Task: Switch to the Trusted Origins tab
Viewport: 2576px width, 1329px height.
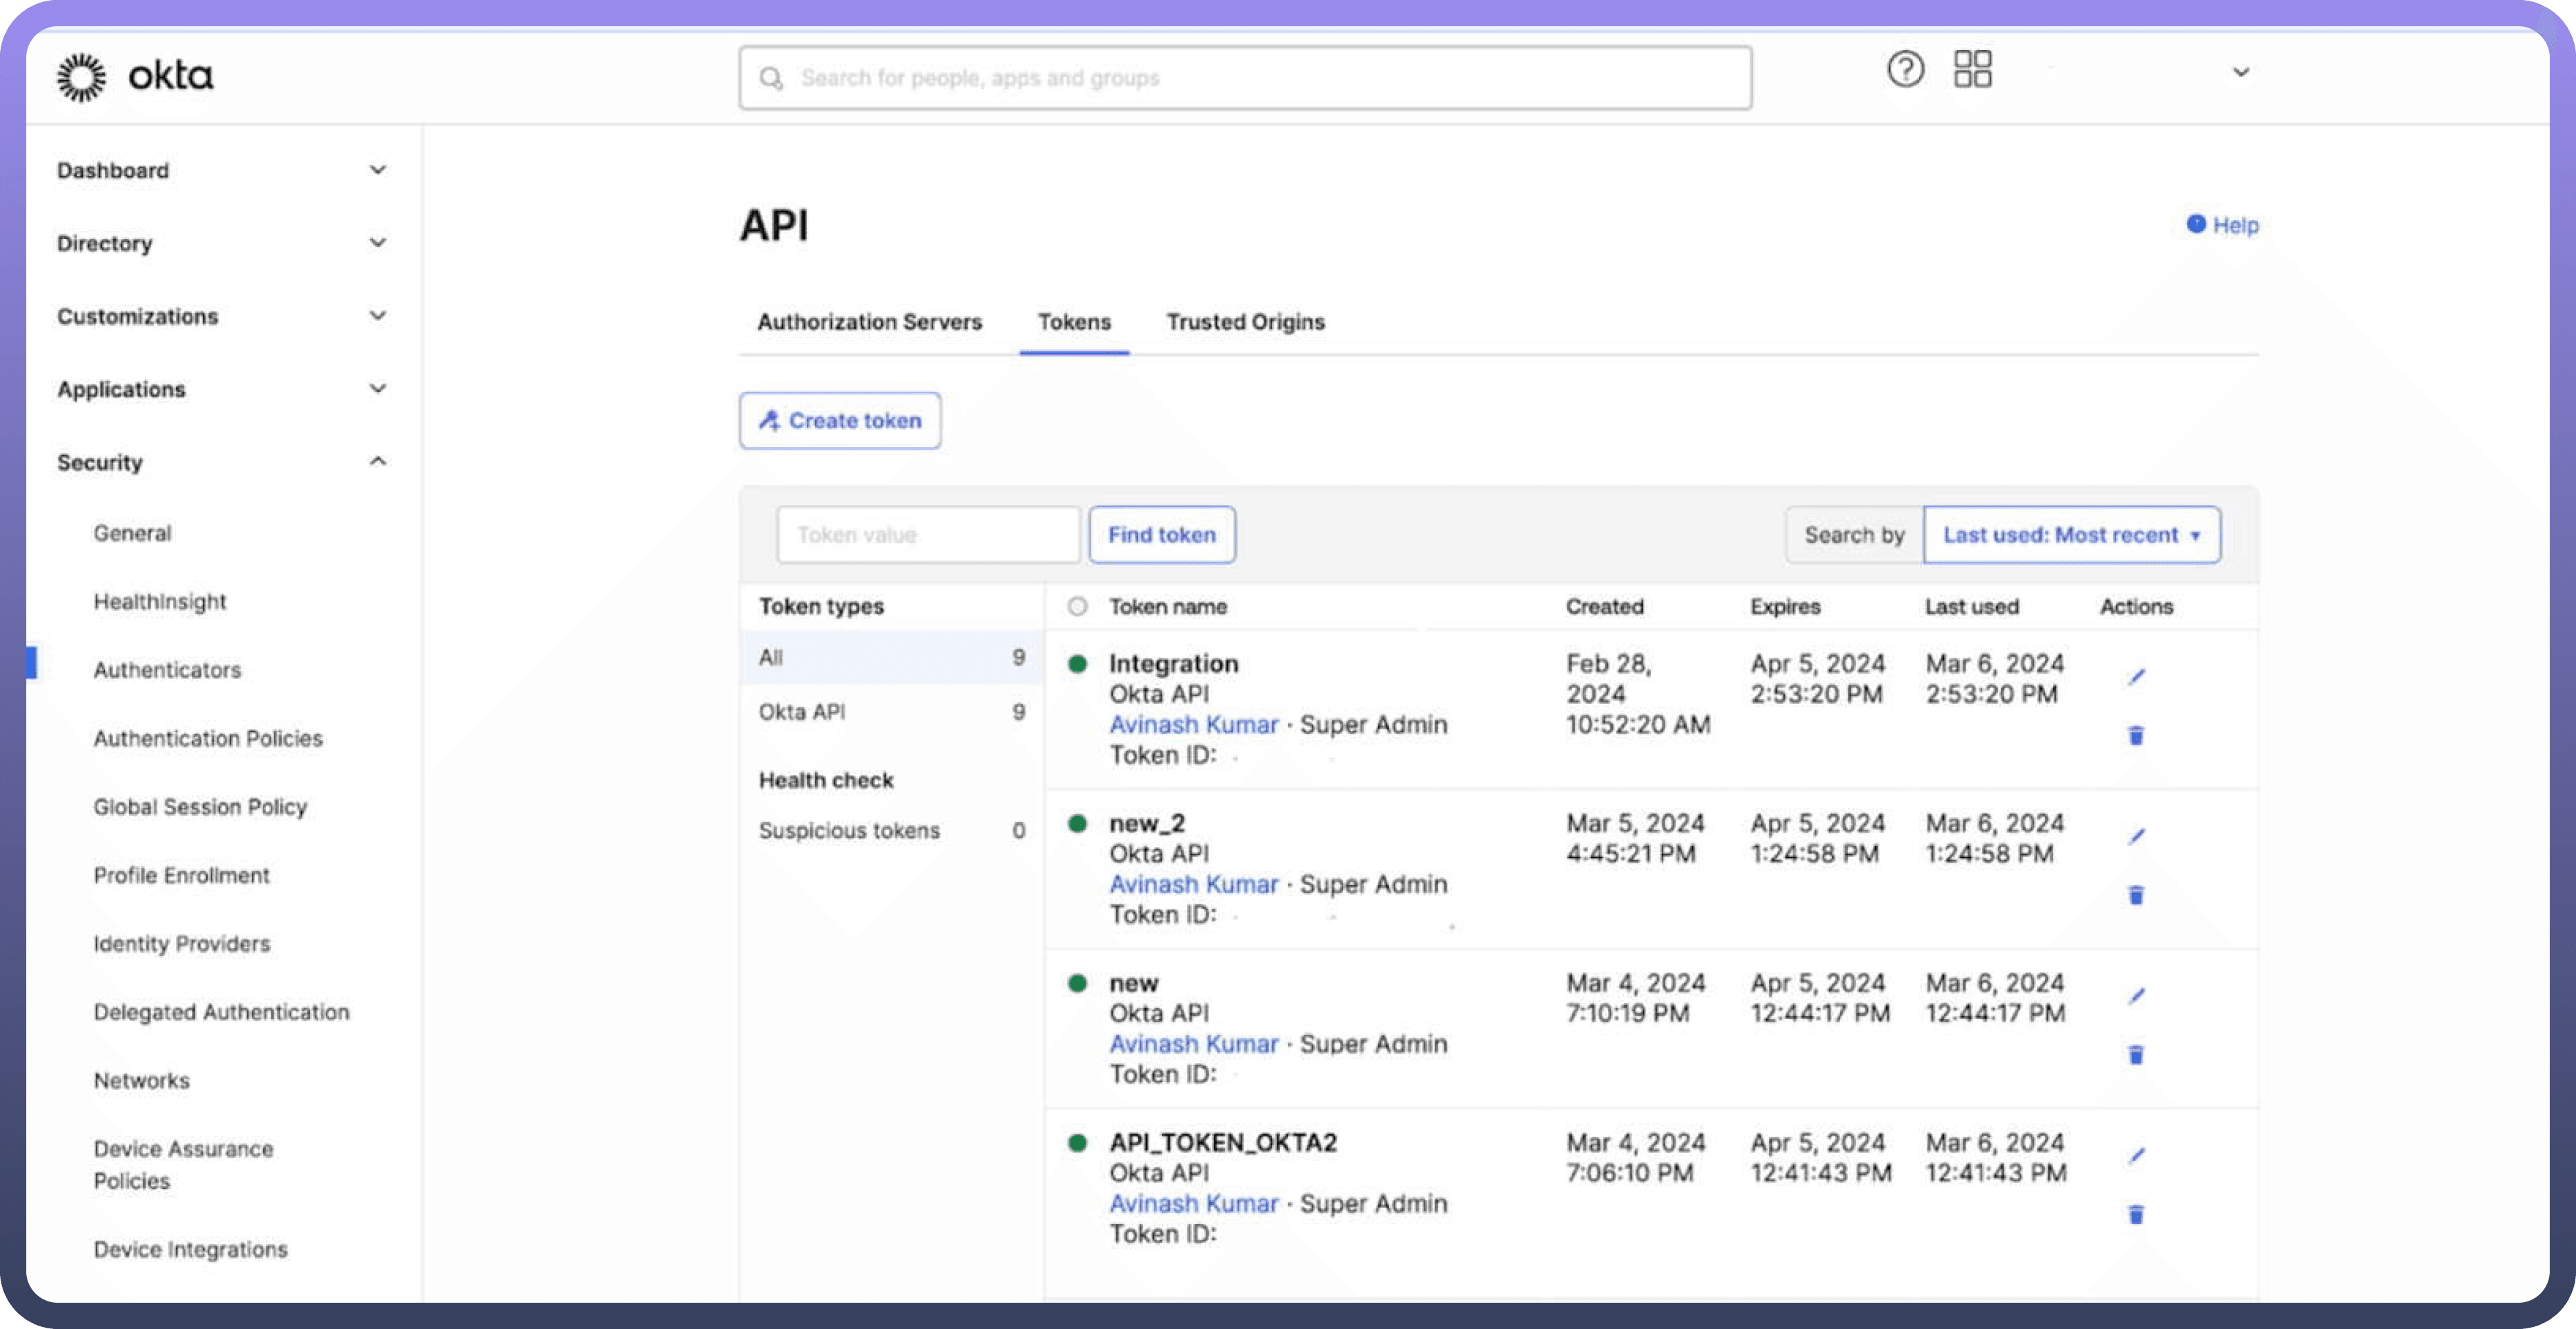Action: pyautogui.click(x=1245, y=322)
